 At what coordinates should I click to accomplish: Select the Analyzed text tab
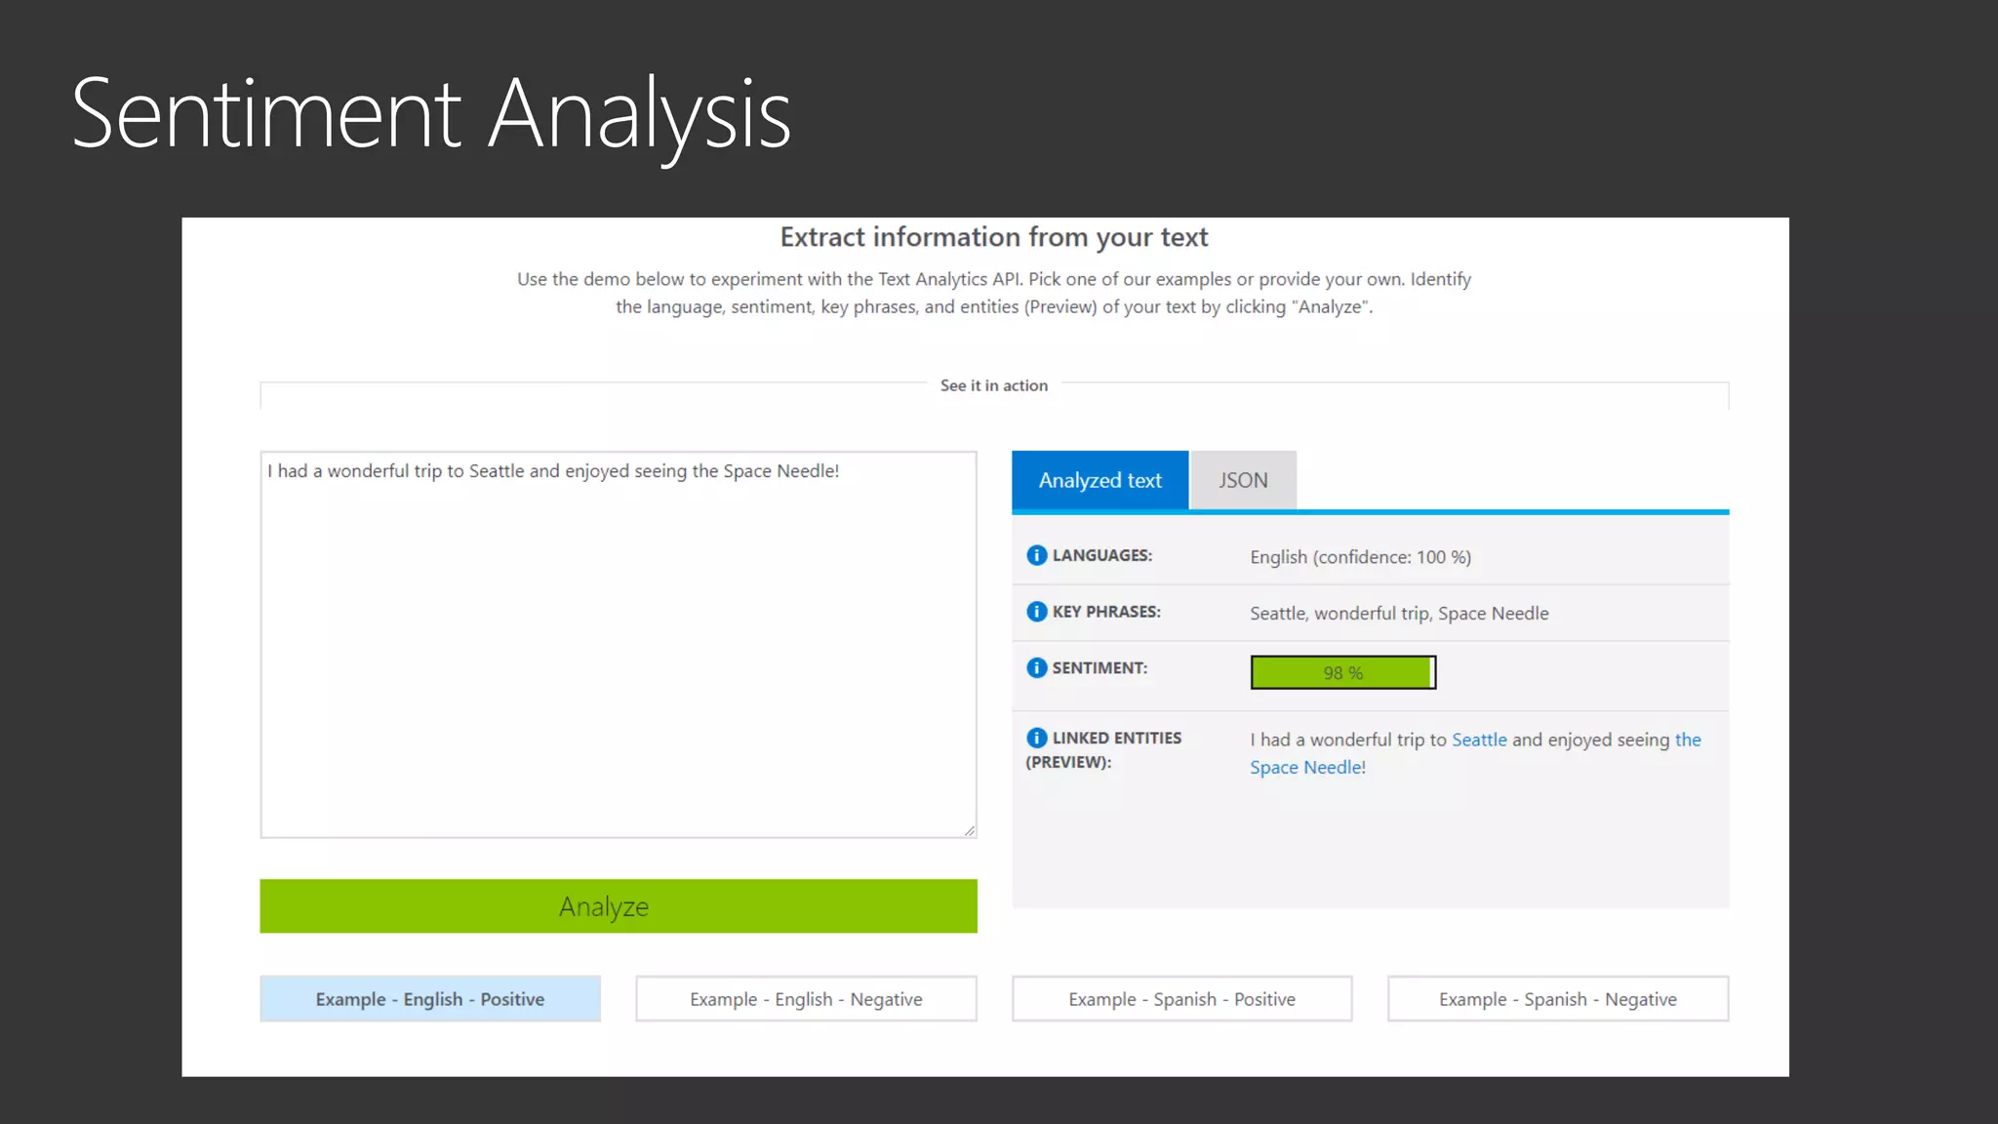tap(1099, 480)
